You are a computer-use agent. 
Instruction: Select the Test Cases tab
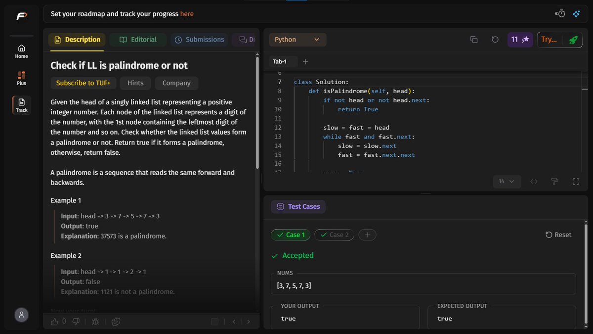(298, 206)
